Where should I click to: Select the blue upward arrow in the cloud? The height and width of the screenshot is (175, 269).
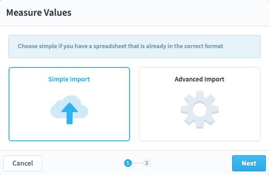point(70,113)
